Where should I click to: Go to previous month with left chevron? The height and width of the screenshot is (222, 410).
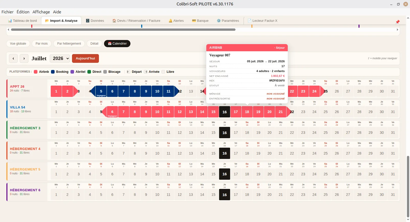coord(13,58)
